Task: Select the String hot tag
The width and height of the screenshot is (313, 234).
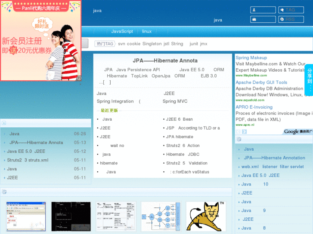Action: 177,44
